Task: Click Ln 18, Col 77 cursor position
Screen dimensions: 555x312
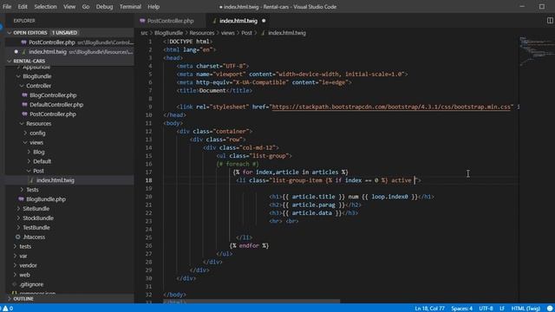Action: (429, 309)
